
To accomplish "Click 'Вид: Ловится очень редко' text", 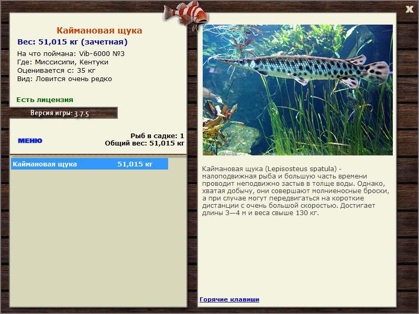I will (x=64, y=79).
